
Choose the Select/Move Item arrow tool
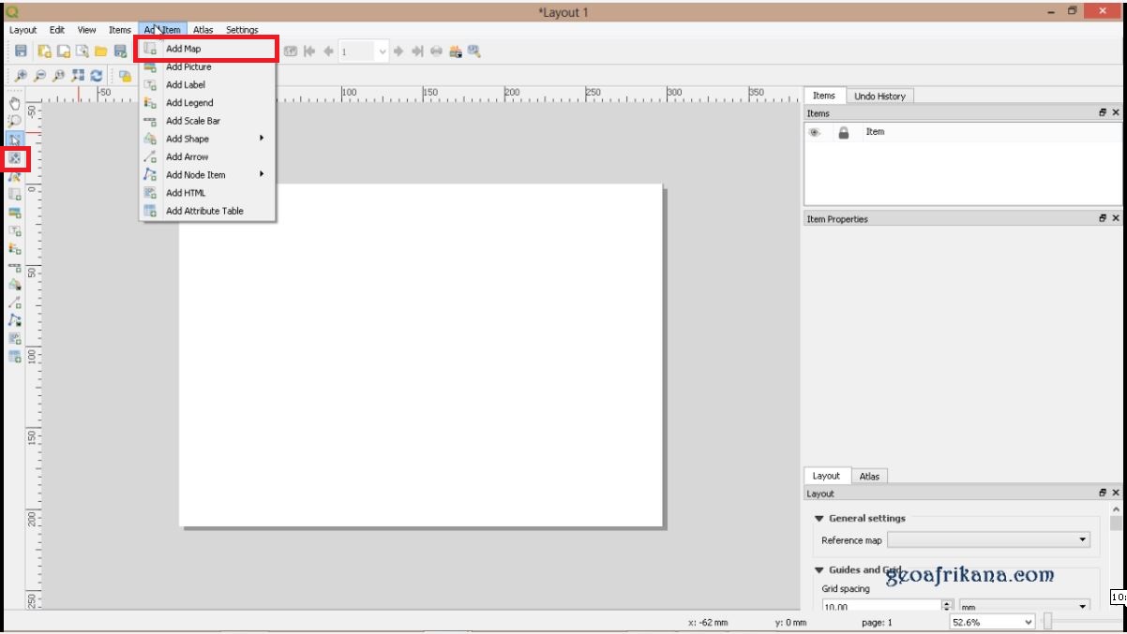pos(15,139)
